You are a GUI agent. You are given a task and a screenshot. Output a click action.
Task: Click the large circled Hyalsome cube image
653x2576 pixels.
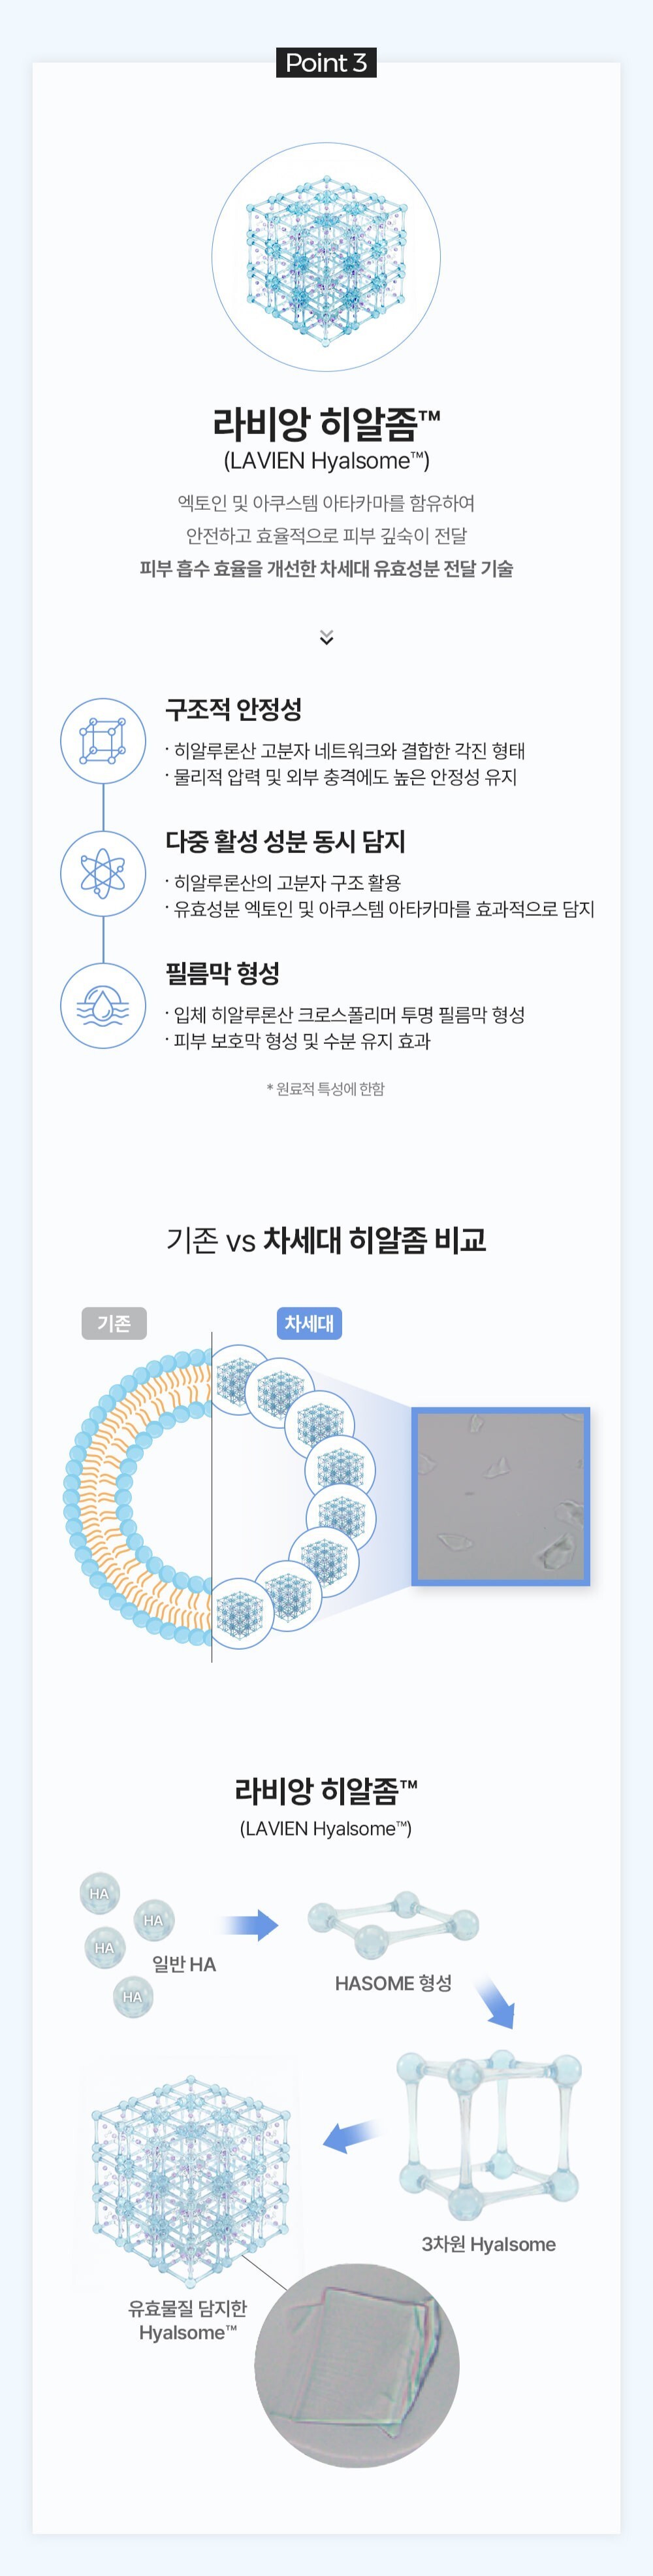tap(326, 257)
